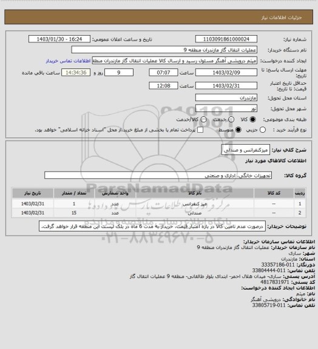Click the واحد شمارش column header

pos(115,193)
